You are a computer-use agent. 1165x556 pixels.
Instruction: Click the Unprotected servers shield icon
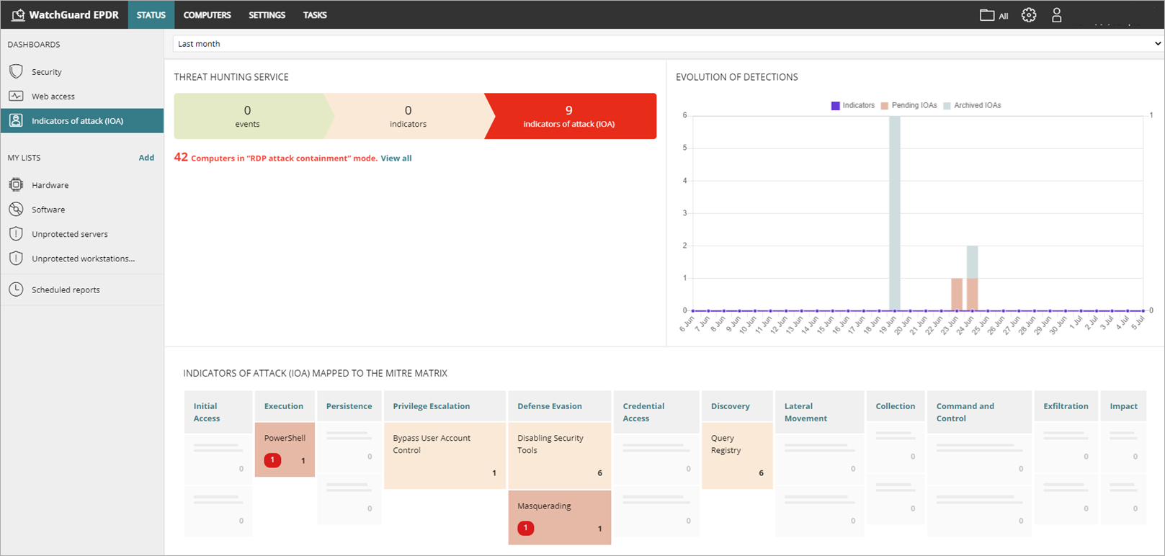(16, 234)
